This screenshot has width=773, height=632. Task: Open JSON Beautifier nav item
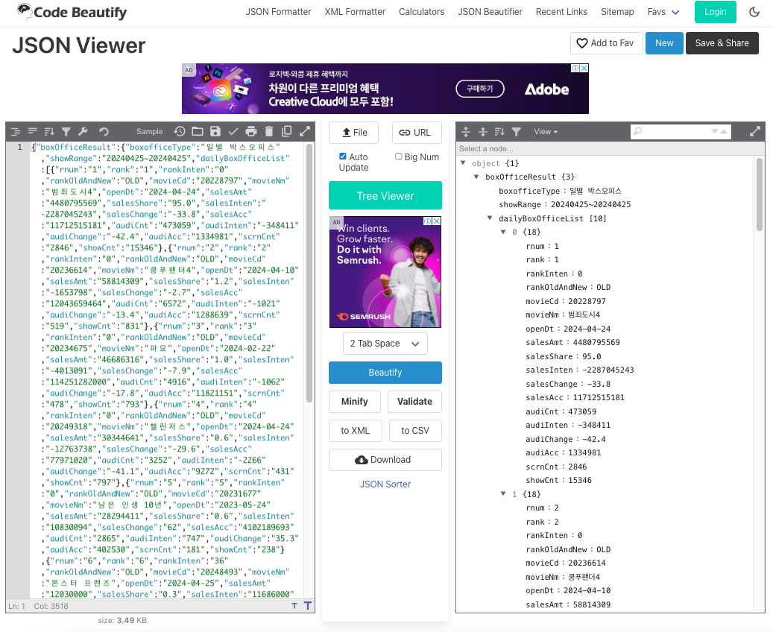coord(490,12)
